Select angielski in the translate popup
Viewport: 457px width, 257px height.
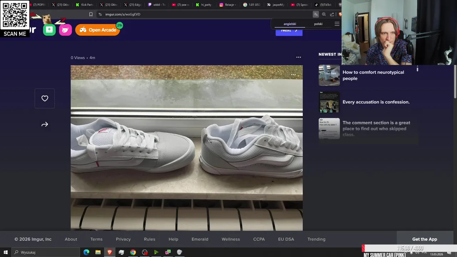[290, 24]
